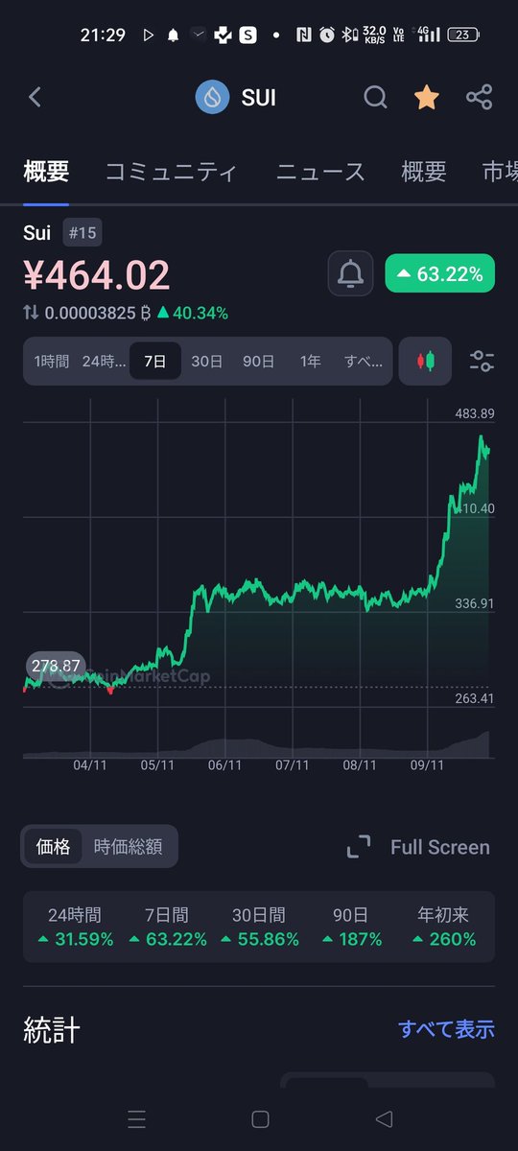
Task: Open すべて表示 for statistics
Action: [x=446, y=1030]
